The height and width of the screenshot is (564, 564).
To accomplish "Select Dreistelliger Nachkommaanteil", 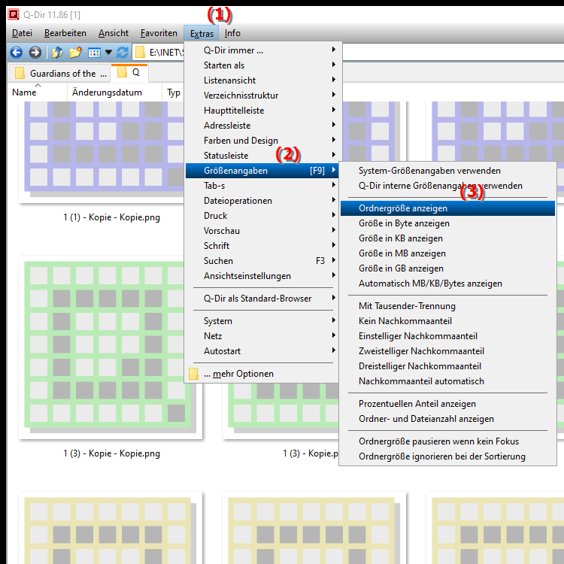I will click(447, 366).
